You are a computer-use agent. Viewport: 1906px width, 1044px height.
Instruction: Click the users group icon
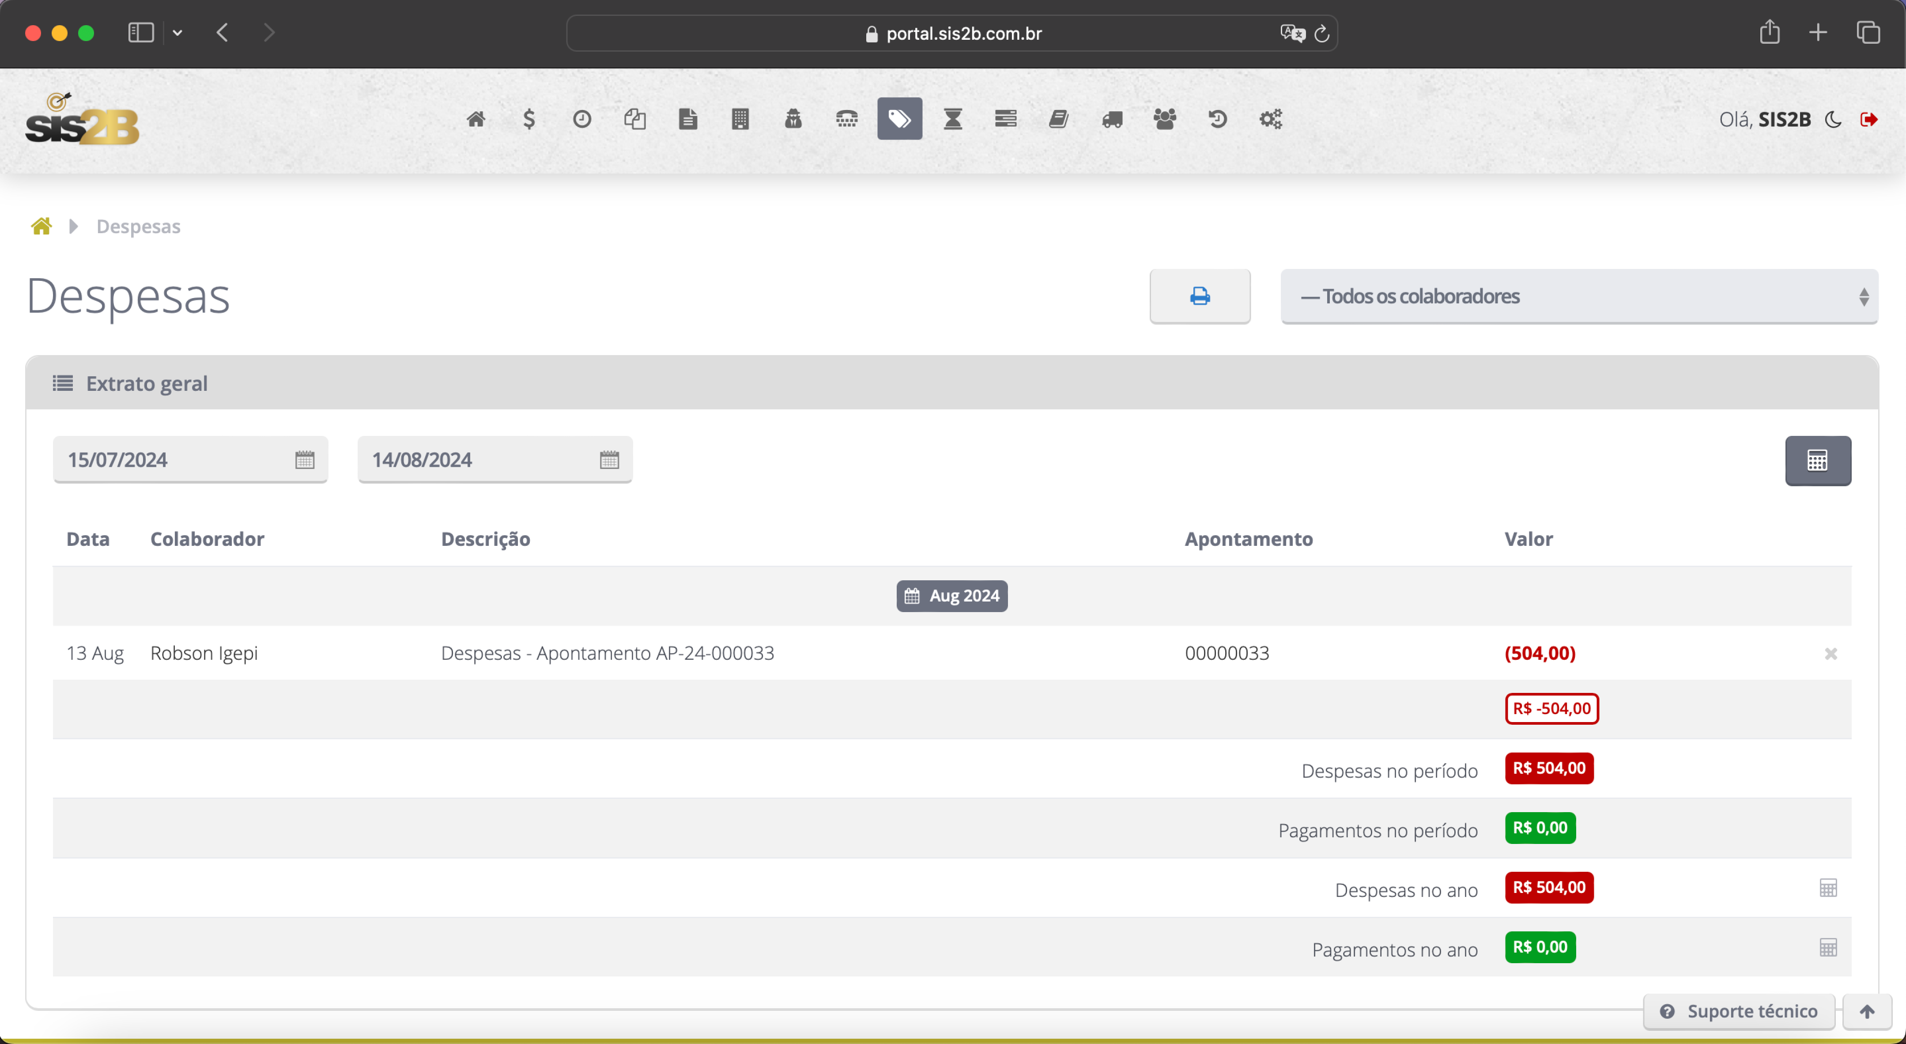coord(1165,119)
